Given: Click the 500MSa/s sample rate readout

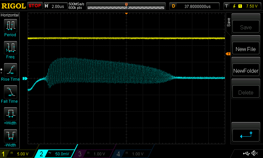Looking at the screenshot, I should pyautogui.click(x=76, y=4).
